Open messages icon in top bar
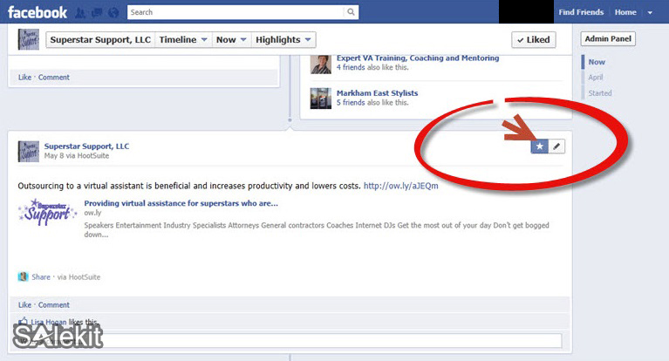 pyautogui.click(x=95, y=13)
